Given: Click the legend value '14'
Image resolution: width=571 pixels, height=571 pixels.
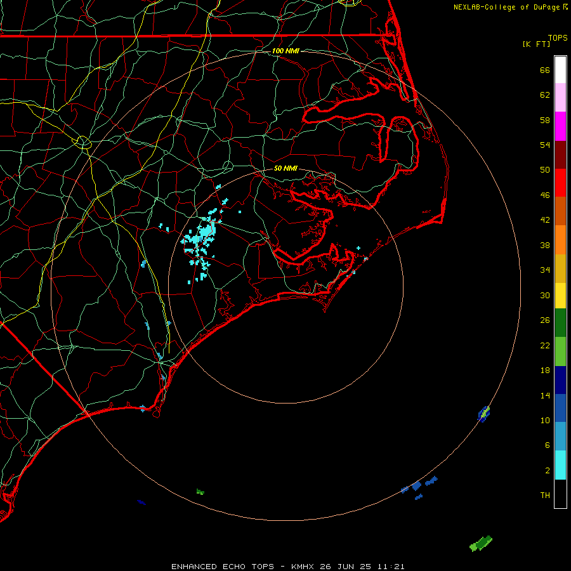Looking at the screenshot, I should pos(545,395).
